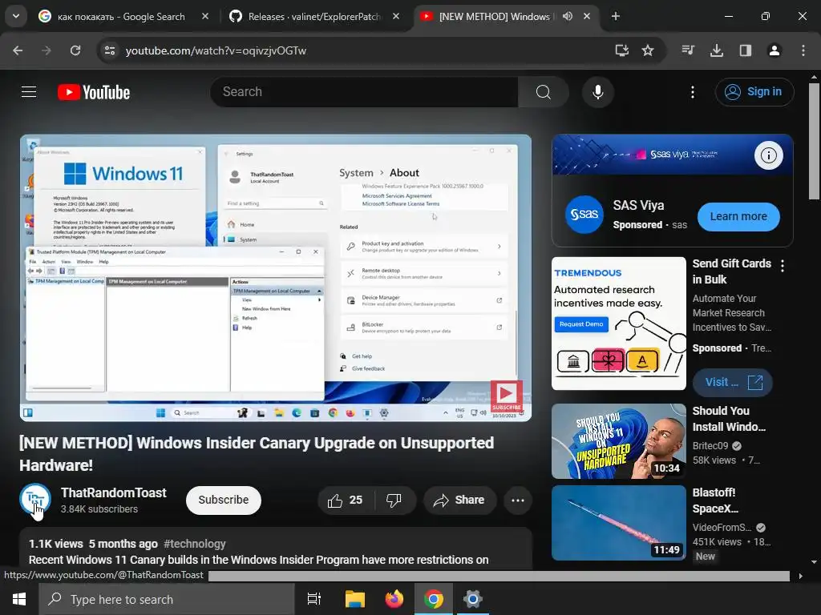Open File Explorer from taskbar
The width and height of the screenshot is (821, 615).
[354, 599]
